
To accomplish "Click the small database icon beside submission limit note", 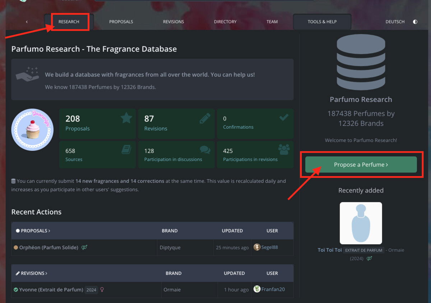I will click(13, 181).
